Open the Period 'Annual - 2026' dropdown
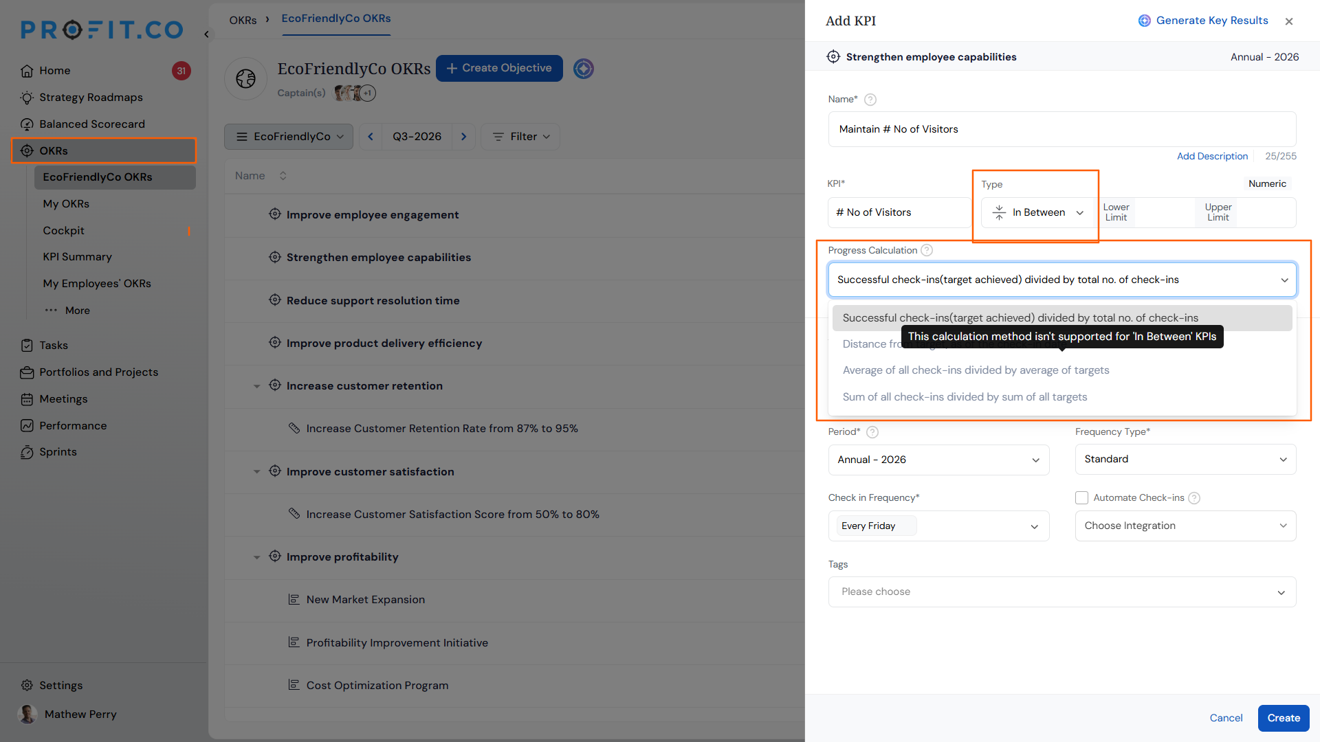This screenshot has height=742, width=1320. 938,460
